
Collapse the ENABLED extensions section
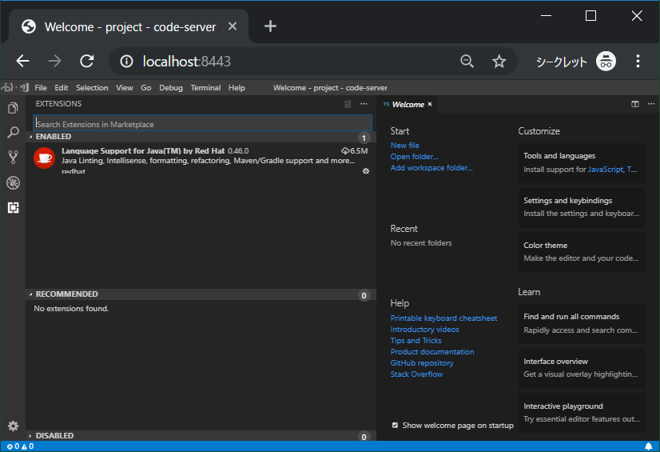click(201, 137)
